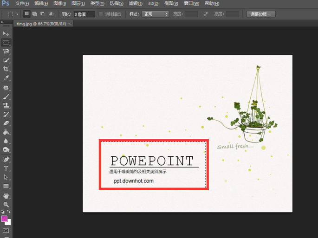Enable Quick Mask mode toggle
The width and height of the screenshot is (318, 238).
click(x=6, y=231)
